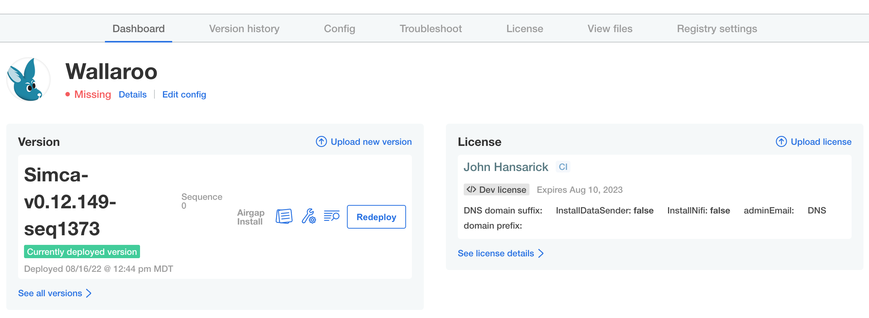Click the red Missing status text
The height and width of the screenshot is (318, 869).
point(93,95)
